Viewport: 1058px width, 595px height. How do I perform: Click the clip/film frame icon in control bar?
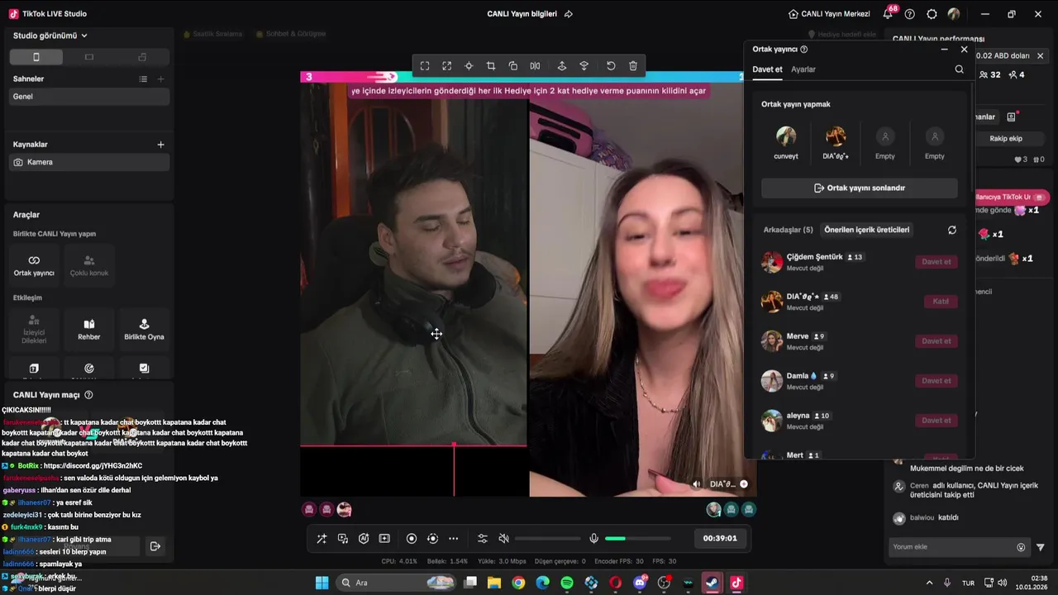[x=384, y=539]
